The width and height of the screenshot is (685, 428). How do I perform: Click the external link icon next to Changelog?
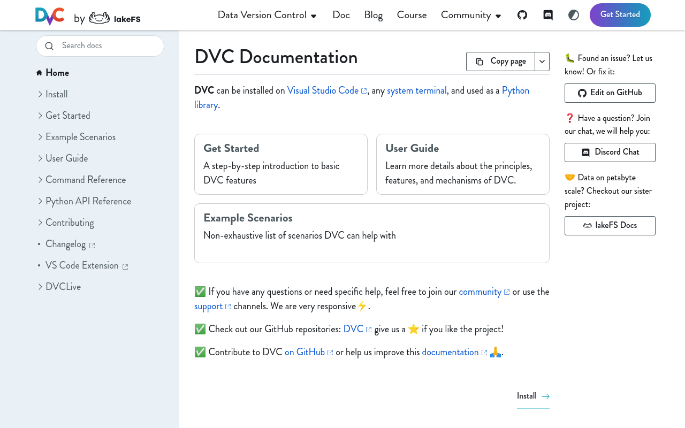(92, 246)
